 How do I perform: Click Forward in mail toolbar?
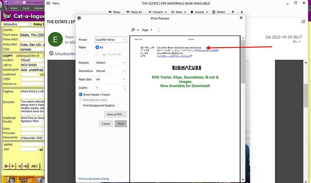tap(155, 12)
